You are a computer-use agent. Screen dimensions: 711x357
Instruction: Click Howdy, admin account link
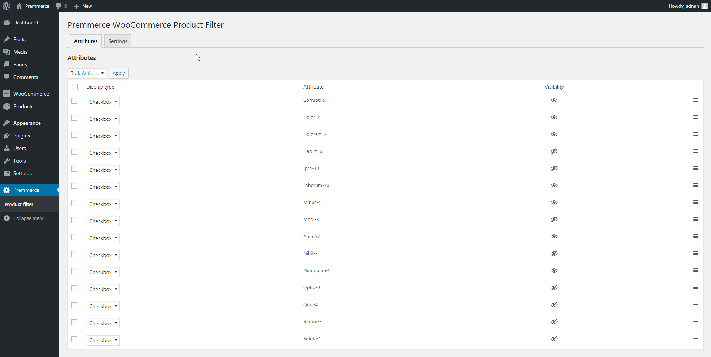pyautogui.click(x=688, y=6)
